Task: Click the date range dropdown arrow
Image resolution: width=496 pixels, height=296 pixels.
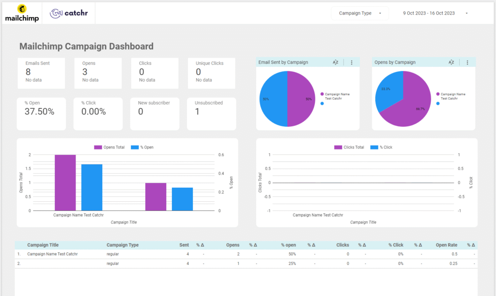Action: [466, 13]
